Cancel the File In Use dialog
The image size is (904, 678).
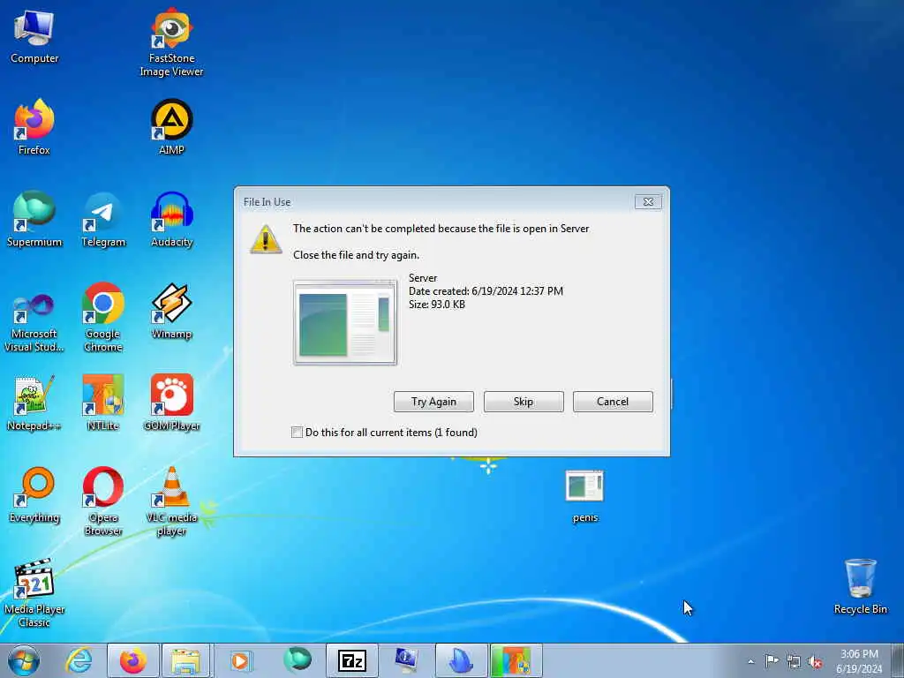(x=613, y=402)
